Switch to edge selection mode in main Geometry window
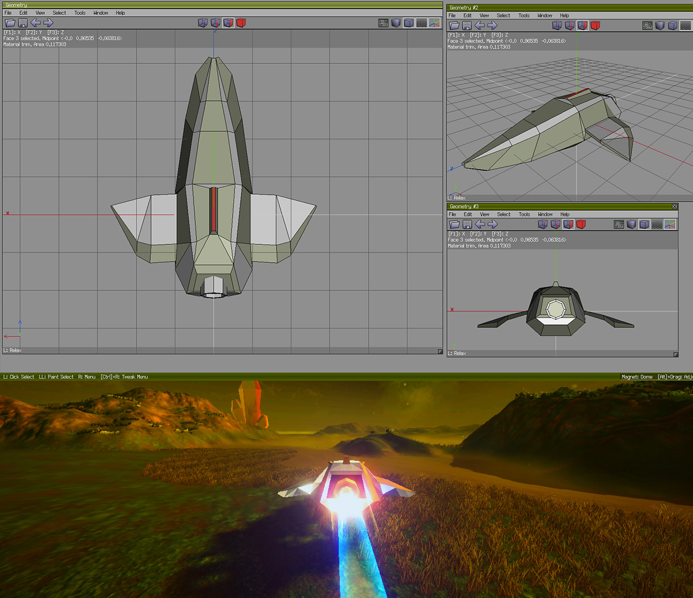Viewport: 693px width, 598px height. coord(215,23)
